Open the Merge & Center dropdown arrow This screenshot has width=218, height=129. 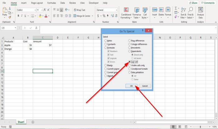click(x=92, y=16)
